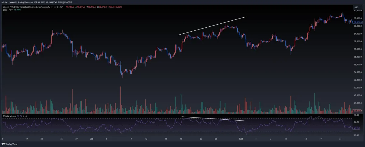Click the 22 date on time axis
This screenshot has height=147, width=365.
point(41,139)
